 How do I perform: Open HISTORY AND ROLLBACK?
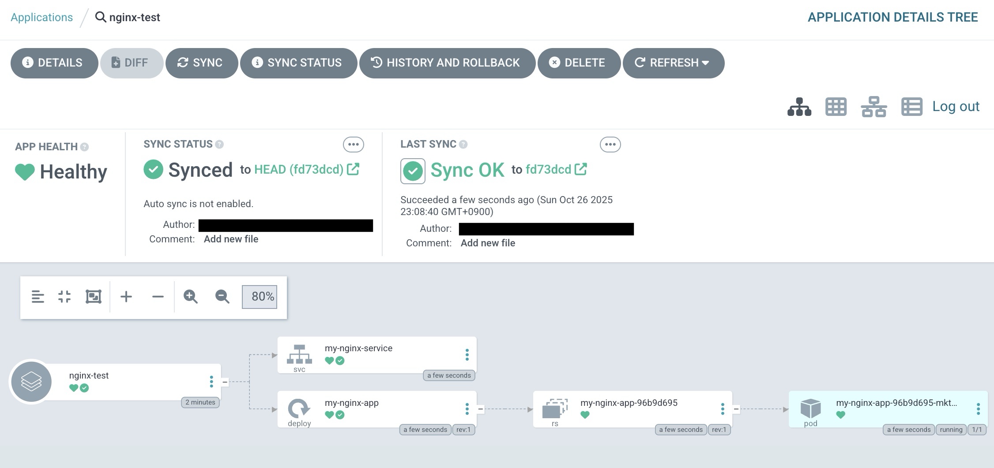click(x=447, y=63)
